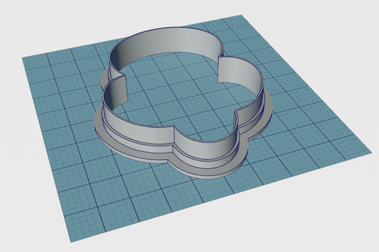Screen dimensions: 379x252
Task: Click the top rim of the rear wall
Action: [167, 30]
